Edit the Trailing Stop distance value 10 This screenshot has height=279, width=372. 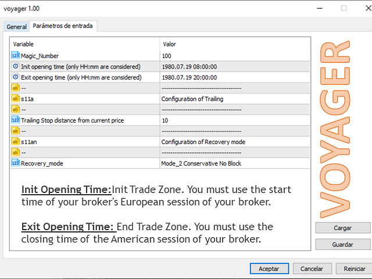pos(235,120)
